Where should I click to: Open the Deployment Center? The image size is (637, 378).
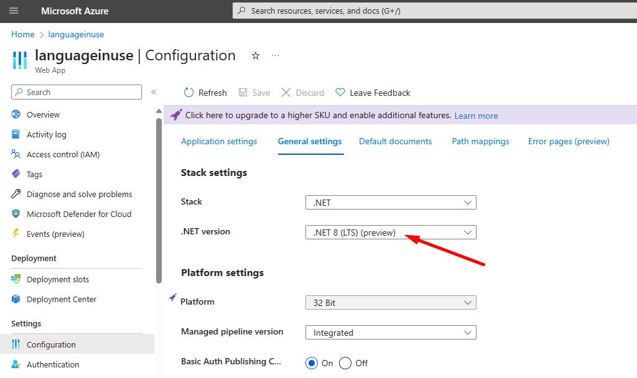click(x=60, y=299)
